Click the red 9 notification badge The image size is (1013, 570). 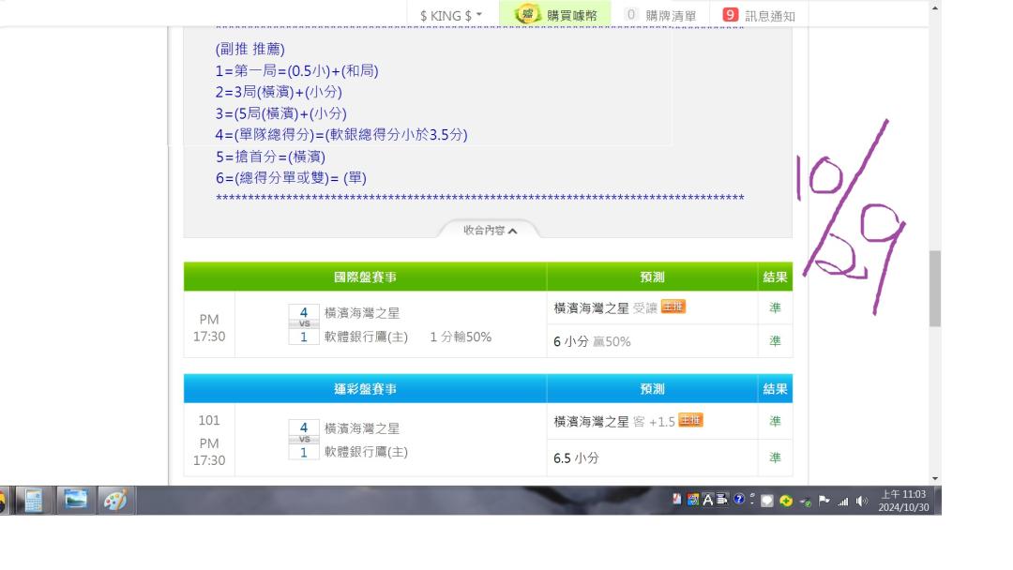tap(730, 15)
